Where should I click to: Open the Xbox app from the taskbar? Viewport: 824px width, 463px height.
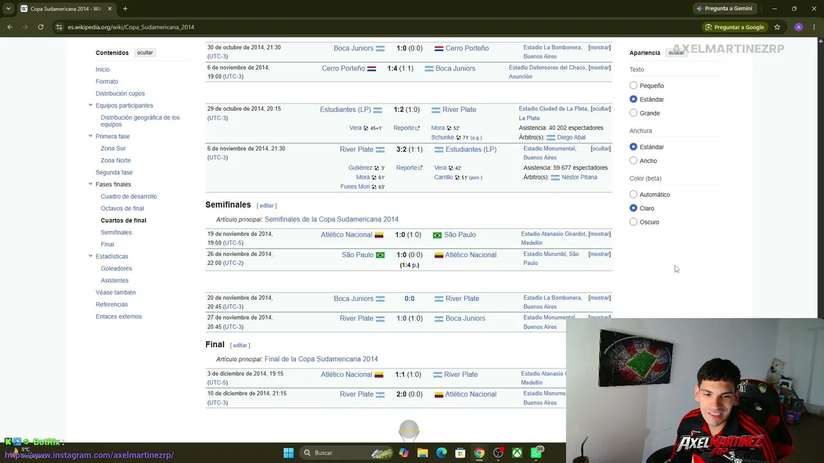[517, 453]
